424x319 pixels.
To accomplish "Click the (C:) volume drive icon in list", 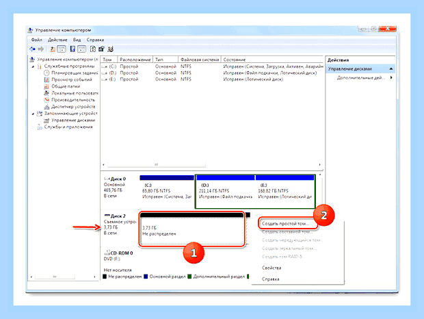I will (x=105, y=66).
